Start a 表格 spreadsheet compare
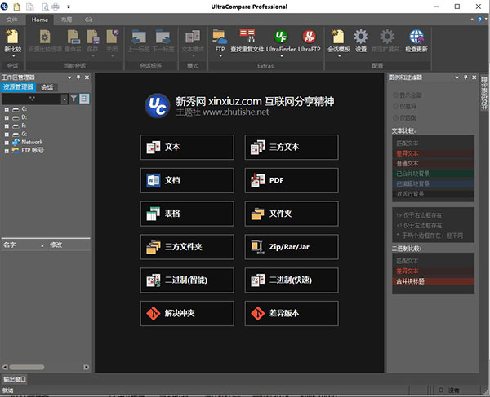The image size is (490, 397). (x=187, y=214)
